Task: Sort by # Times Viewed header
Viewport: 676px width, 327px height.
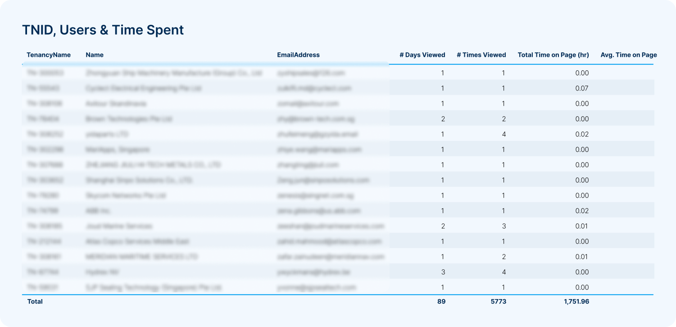Action: click(481, 55)
